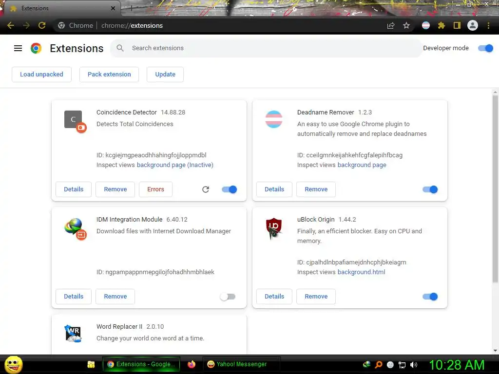Open the Extensions hamburger main menu

(x=18, y=48)
